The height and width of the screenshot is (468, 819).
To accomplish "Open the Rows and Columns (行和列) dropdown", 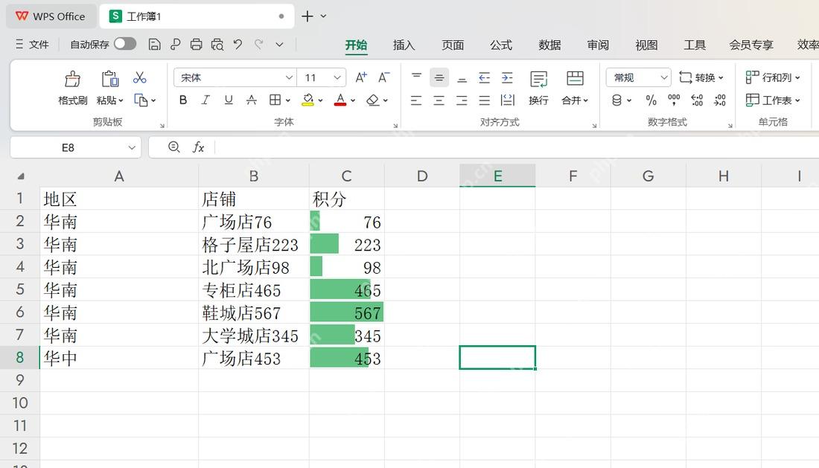I will (773, 77).
